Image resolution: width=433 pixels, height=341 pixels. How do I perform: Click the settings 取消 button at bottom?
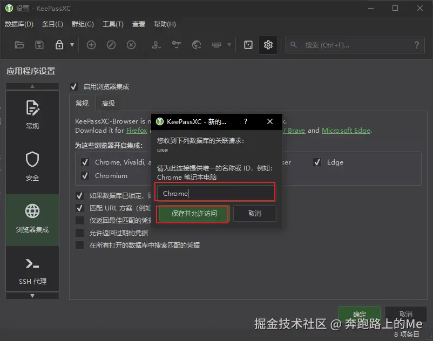coord(405,314)
